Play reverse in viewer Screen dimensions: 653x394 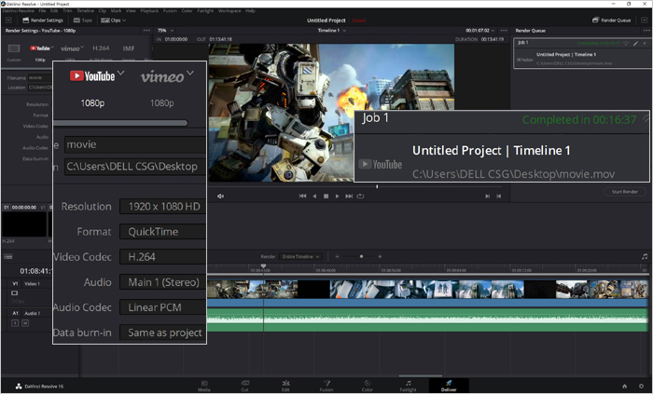pos(314,197)
